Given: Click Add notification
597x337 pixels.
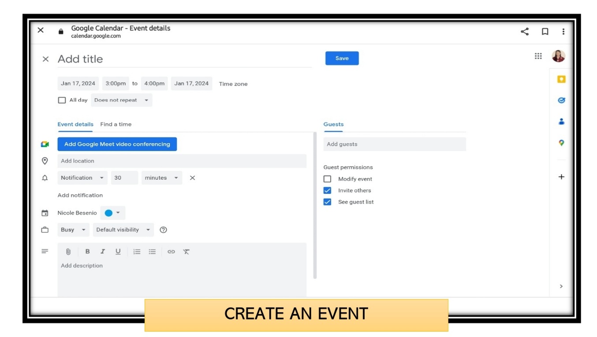Looking at the screenshot, I should click(x=80, y=196).
